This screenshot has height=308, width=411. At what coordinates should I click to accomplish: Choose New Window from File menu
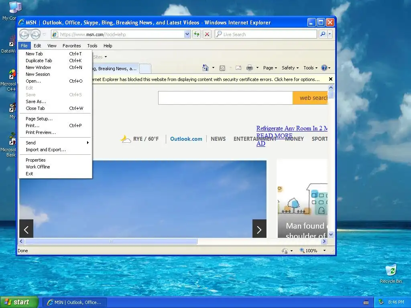55,67
